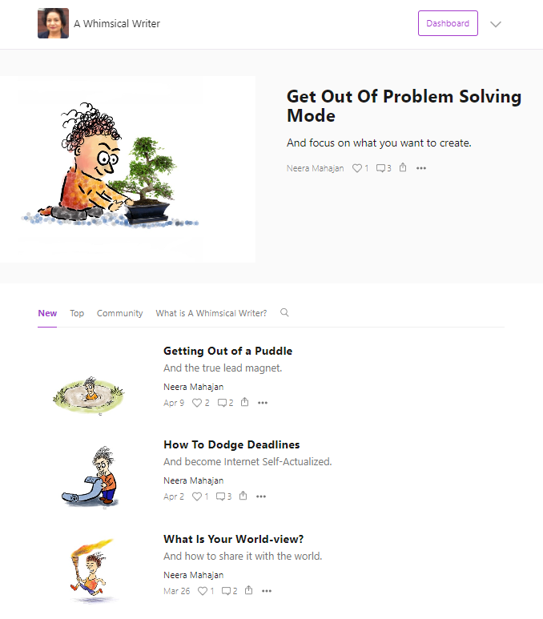Expand the chevron menu next to Dashboard
543x619 pixels.
pos(496,24)
